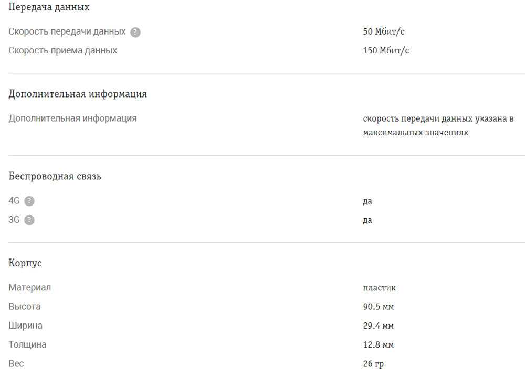Screen dimensions: 525x378
Task: Select the пластик material value
Action: pos(379,288)
